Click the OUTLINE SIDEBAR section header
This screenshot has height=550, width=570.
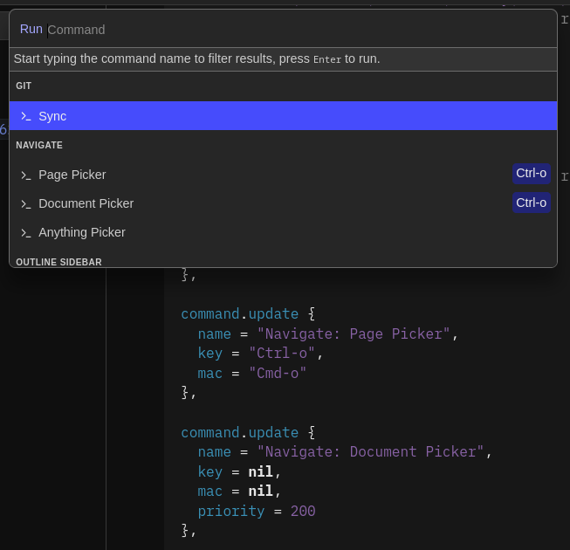tap(58, 262)
